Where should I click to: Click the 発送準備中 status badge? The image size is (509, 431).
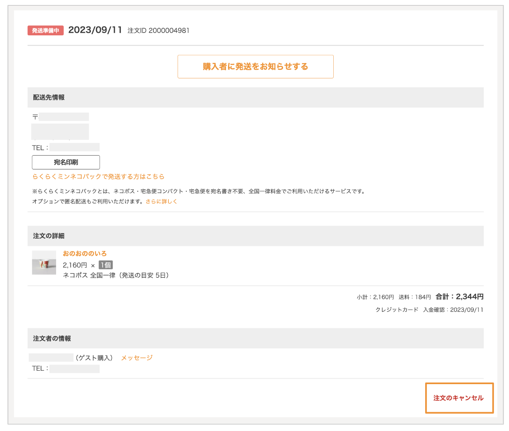pos(45,30)
